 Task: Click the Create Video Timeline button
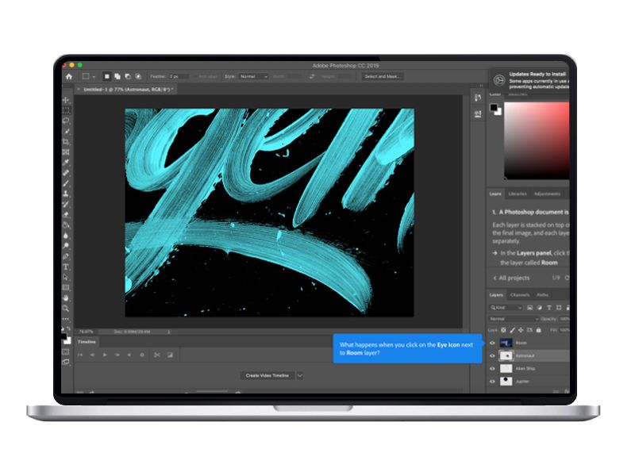click(267, 375)
